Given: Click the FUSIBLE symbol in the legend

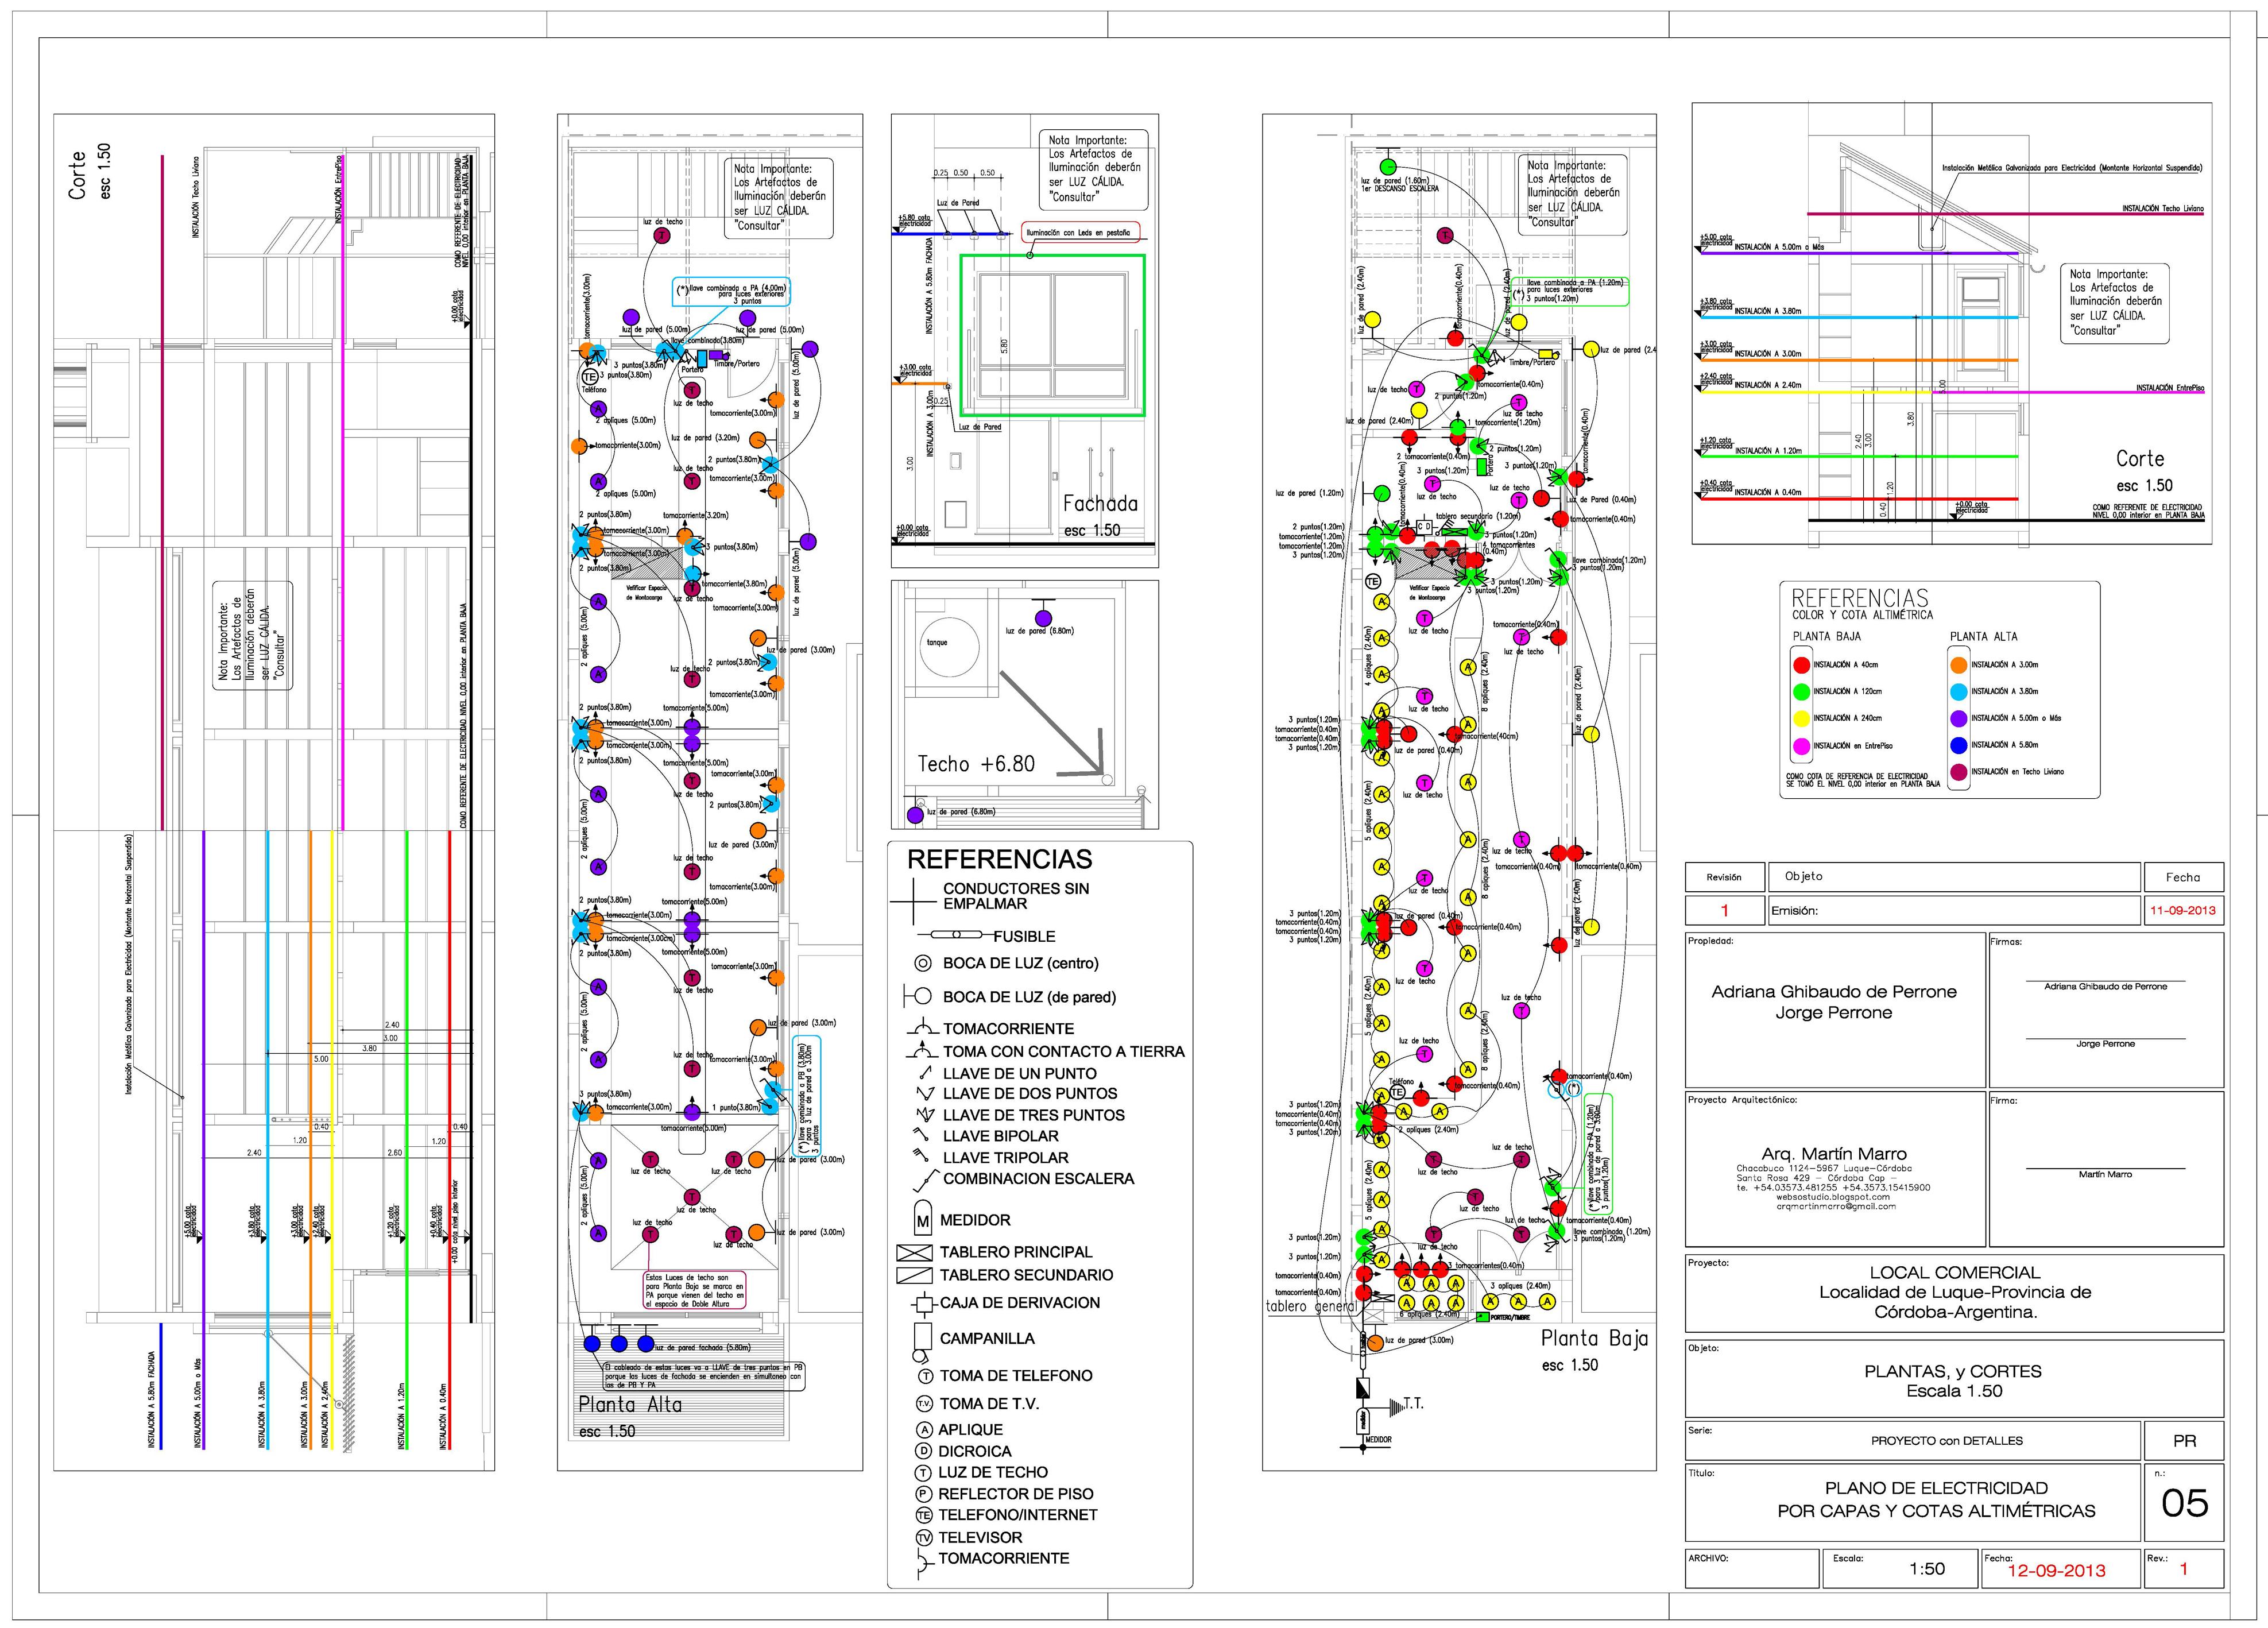Looking at the screenshot, I should coord(956,936).
